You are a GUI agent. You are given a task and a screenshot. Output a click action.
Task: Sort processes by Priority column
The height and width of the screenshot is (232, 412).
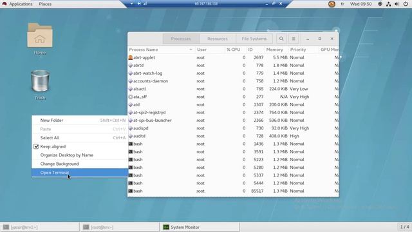(x=303, y=50)
